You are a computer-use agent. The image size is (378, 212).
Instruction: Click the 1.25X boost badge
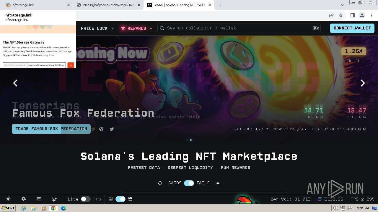click(354, 51)
